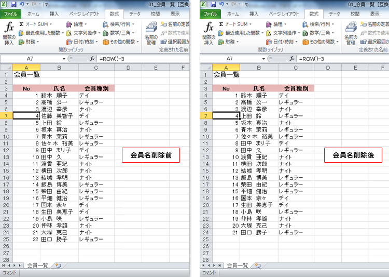
Task: Click 関数の挿入 fx icon in right window
Action: 209,33
